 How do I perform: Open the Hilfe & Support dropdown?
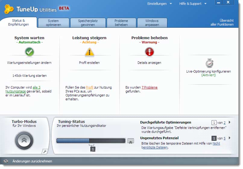pos(193,4)
